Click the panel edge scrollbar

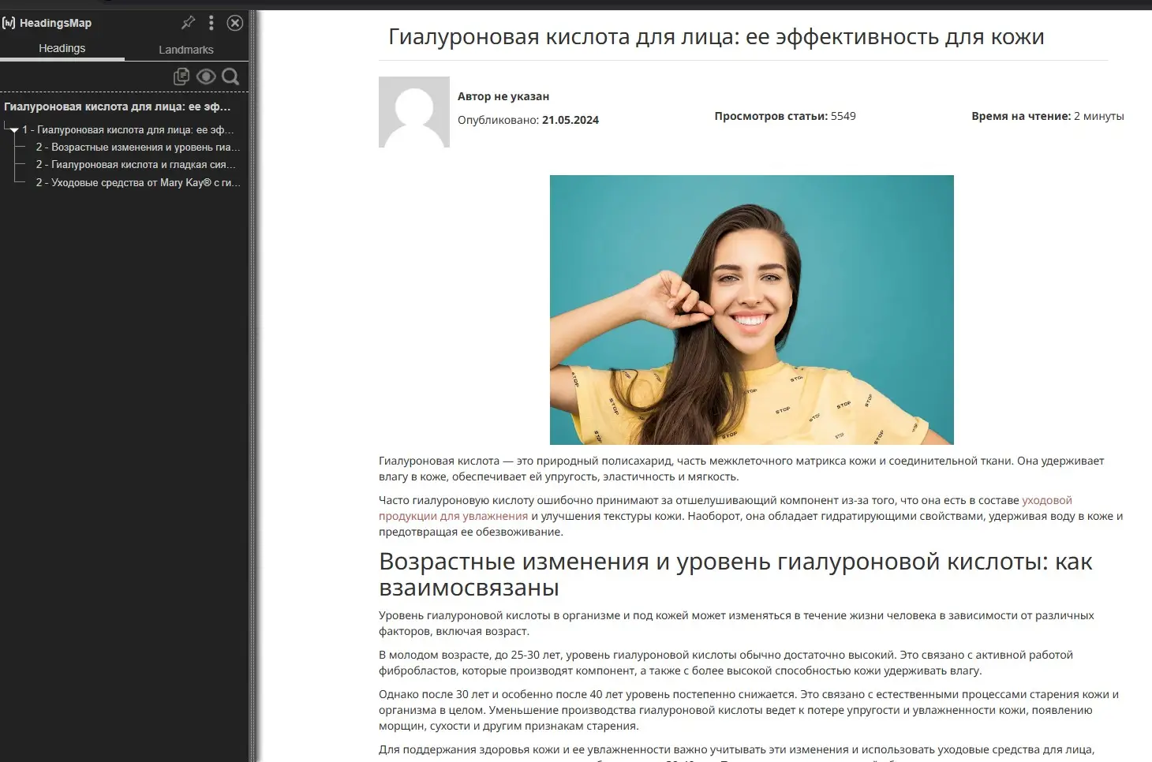pyautogui.click(x=254, y=379)
